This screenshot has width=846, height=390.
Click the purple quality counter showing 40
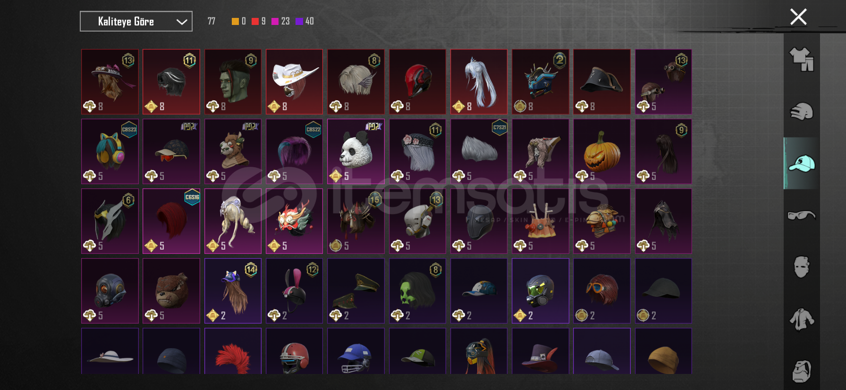click(x=305, y=21)
